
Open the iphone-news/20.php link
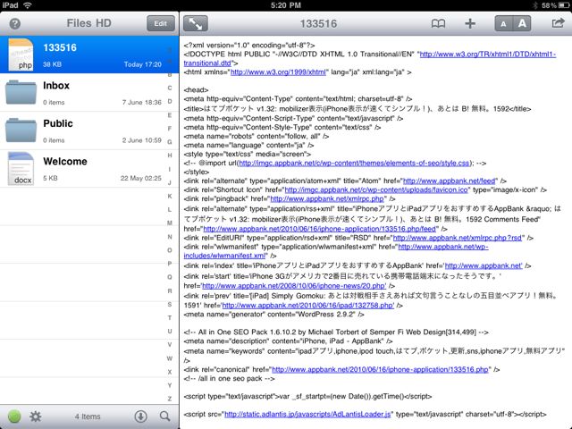pos(294,286)
